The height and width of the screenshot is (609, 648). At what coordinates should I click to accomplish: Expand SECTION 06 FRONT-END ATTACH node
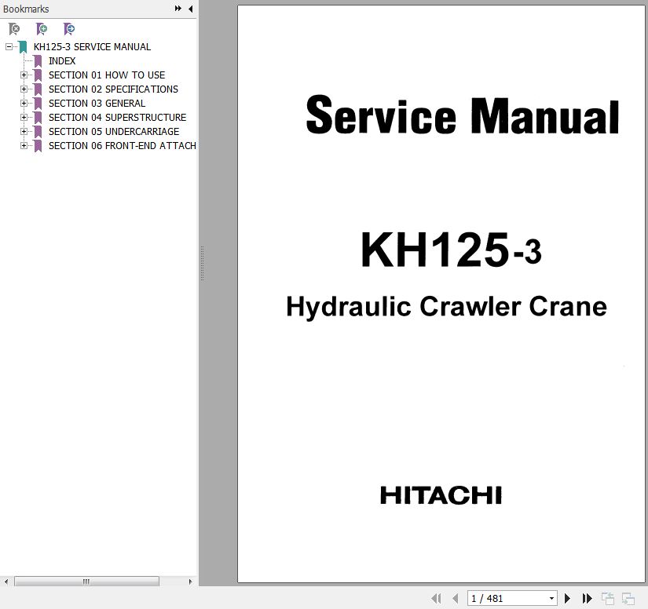[x=24, y=146]
